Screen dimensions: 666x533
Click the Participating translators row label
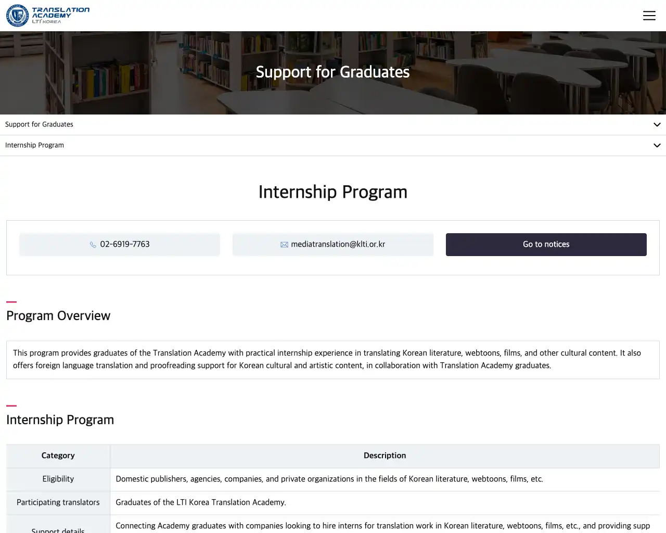(x=58, y=502)
